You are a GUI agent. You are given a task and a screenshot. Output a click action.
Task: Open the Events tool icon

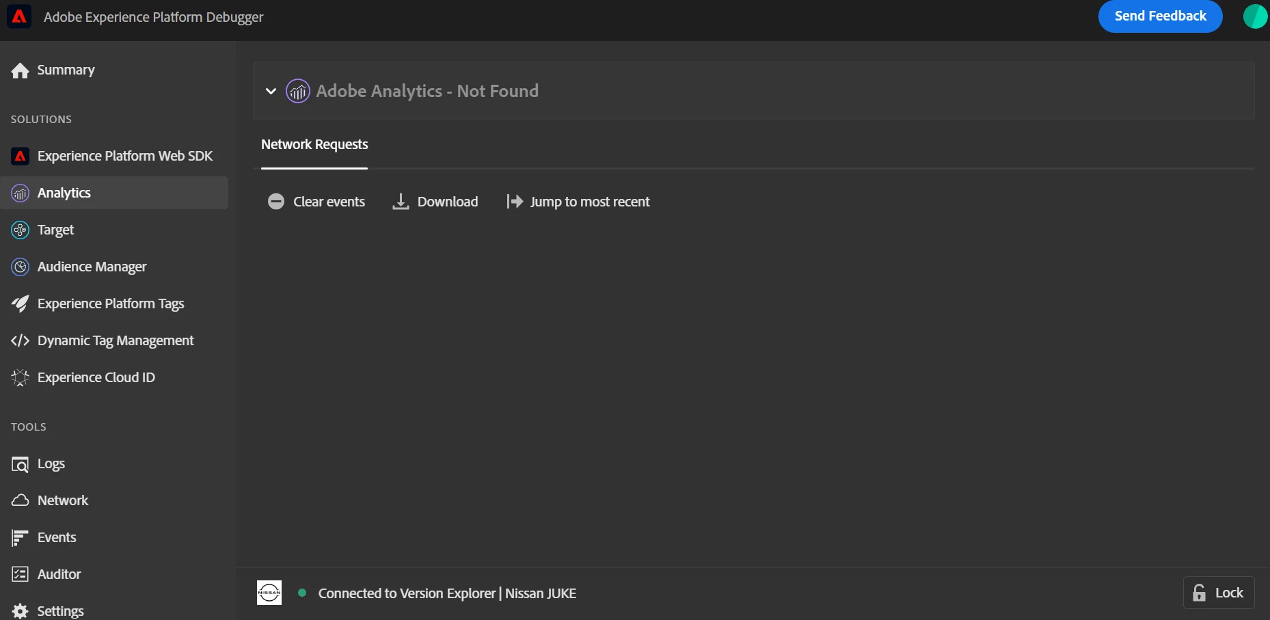pos(21,538)
